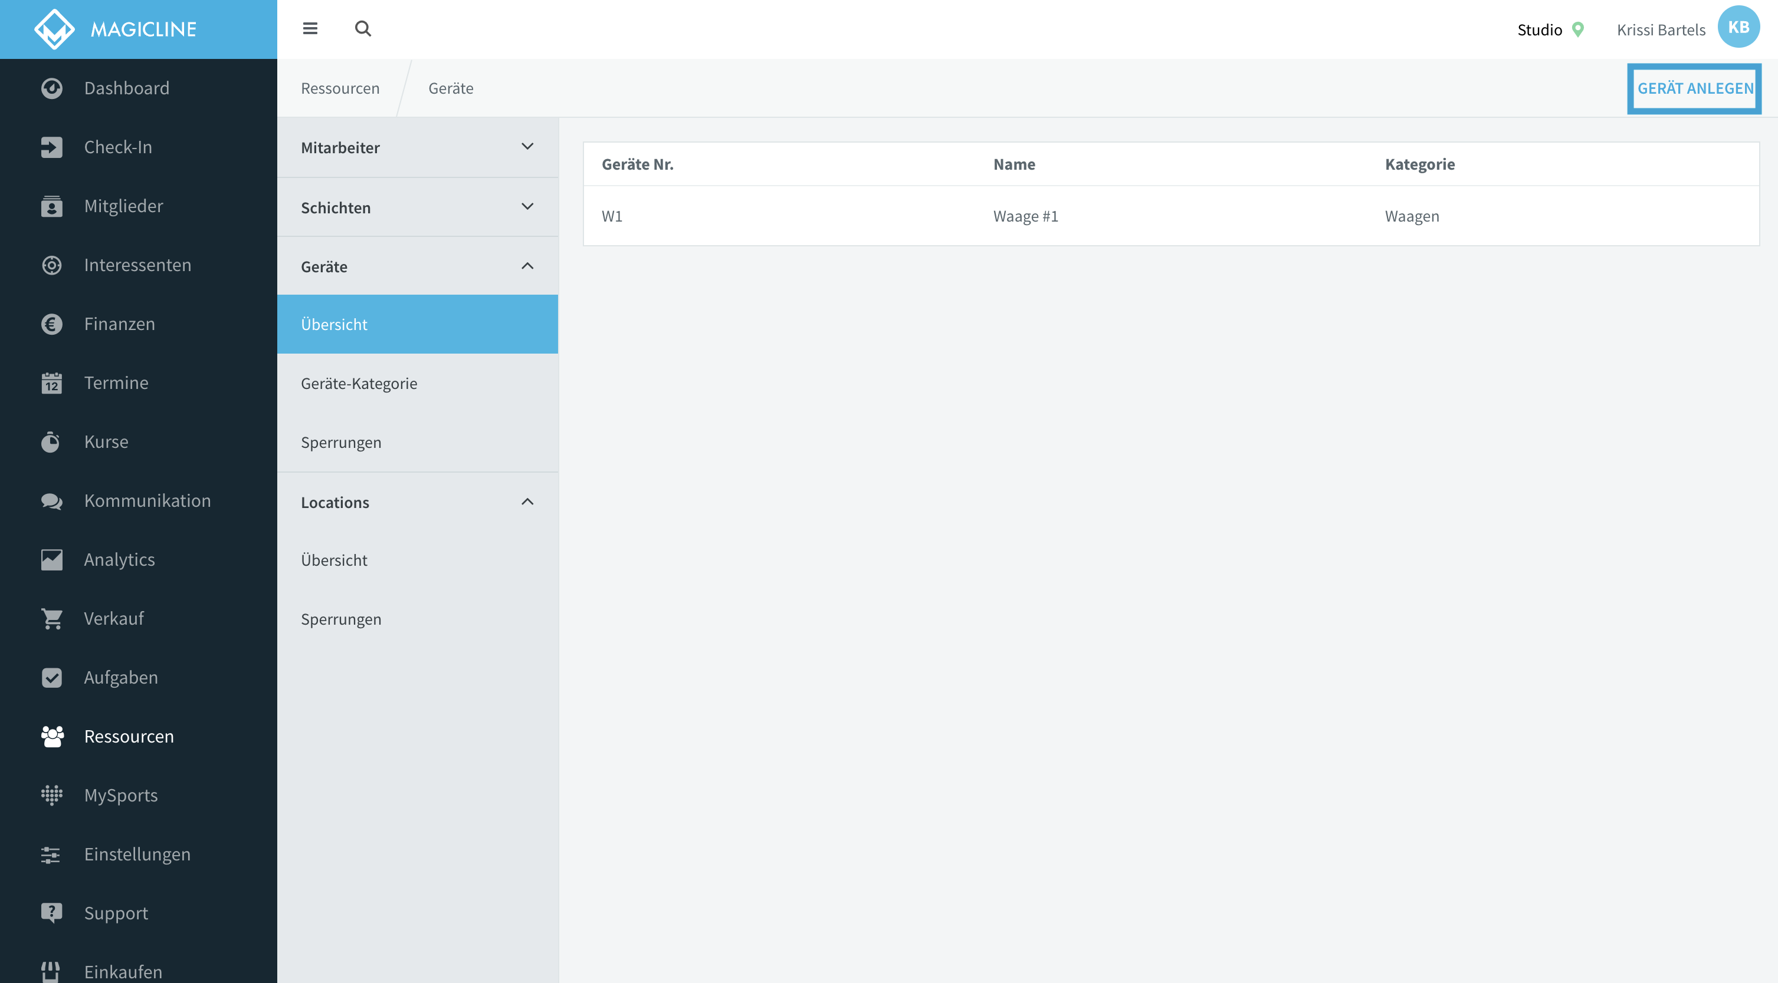Collapse the Geräte section chevron
This screenshot has width=1778, height=983.
(527, 266)
